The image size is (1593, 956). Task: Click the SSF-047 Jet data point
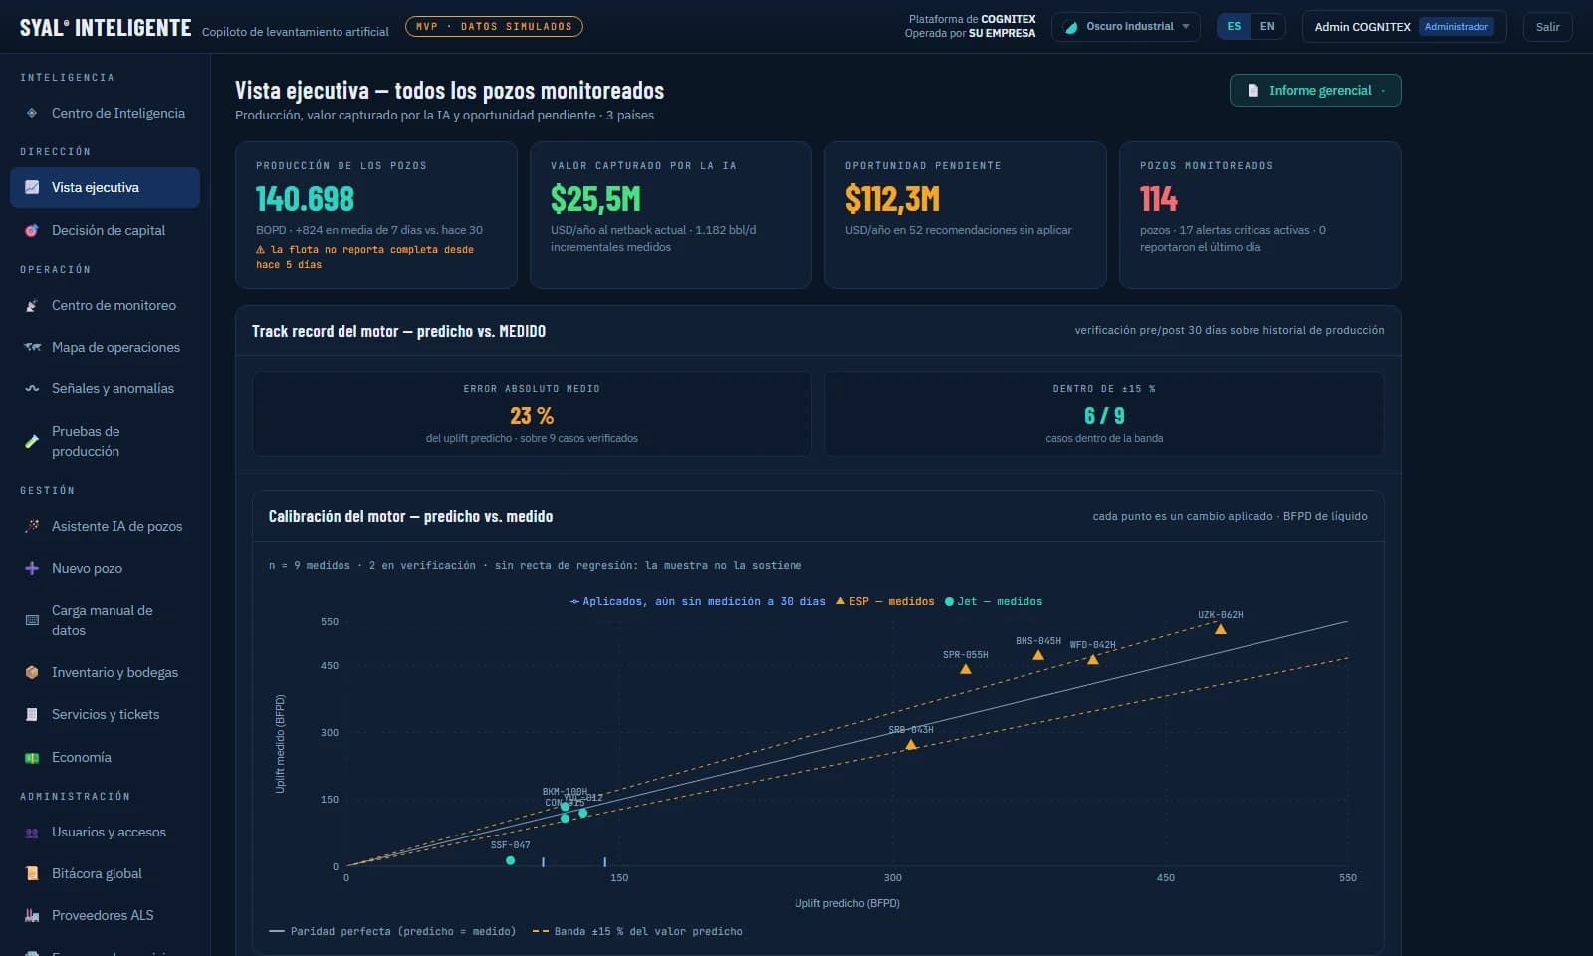[x=511, y=860]
